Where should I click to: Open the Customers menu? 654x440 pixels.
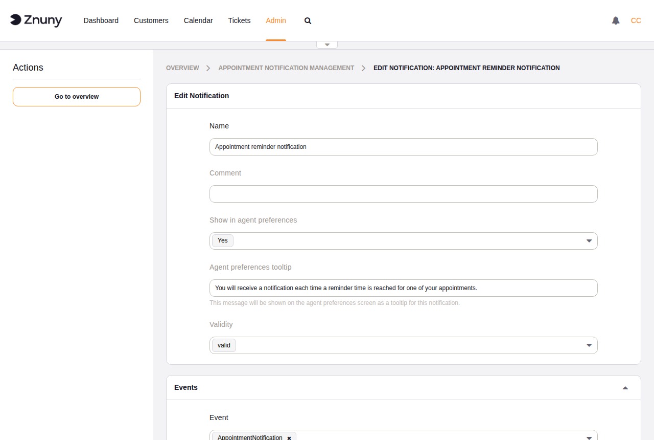click(x=151, y=20)
